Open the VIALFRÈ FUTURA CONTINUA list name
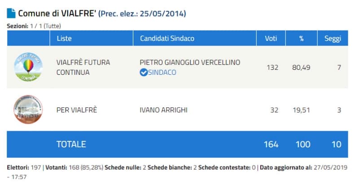 point(83,67)
